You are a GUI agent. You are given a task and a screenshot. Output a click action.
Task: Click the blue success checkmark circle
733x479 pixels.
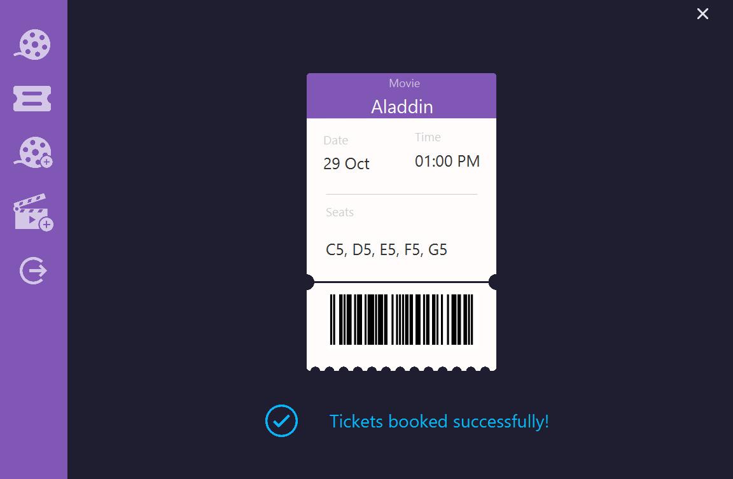point(281,420)
